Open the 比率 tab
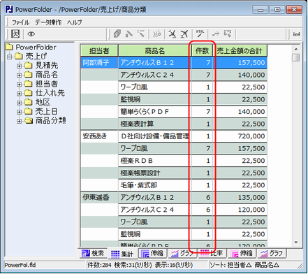Viewport: 308px width, 274px height. [x=212, y=253]
